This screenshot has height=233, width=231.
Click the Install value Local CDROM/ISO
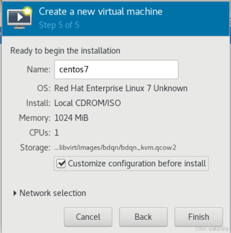click(87, 103)
